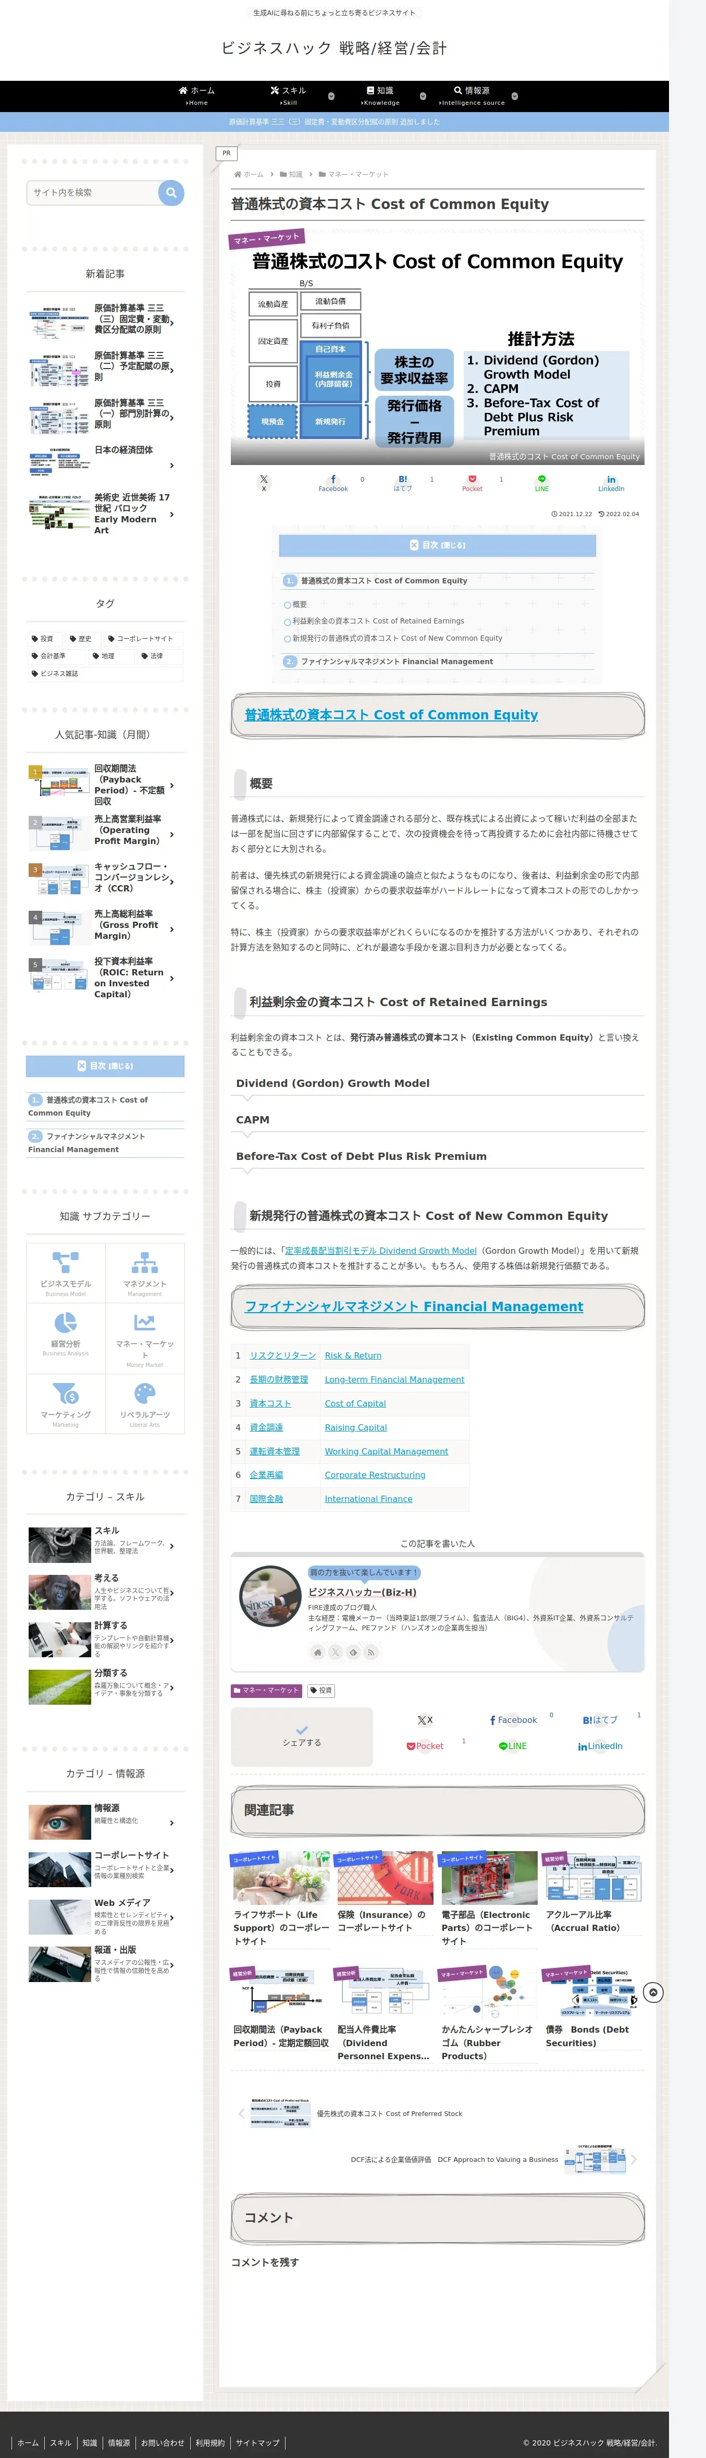Open the 定率成長配当割引モデル Dividend Growth Model link
This screenshot has height=2458, width=706.
click(380, 1250)
